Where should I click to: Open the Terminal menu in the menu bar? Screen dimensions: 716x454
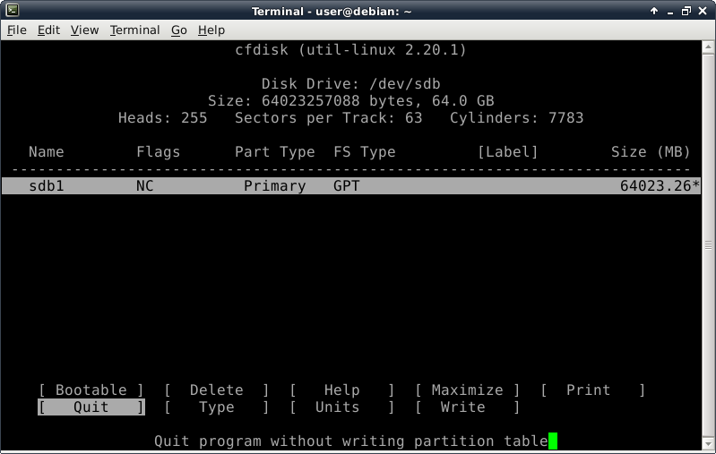pos(134,30)
